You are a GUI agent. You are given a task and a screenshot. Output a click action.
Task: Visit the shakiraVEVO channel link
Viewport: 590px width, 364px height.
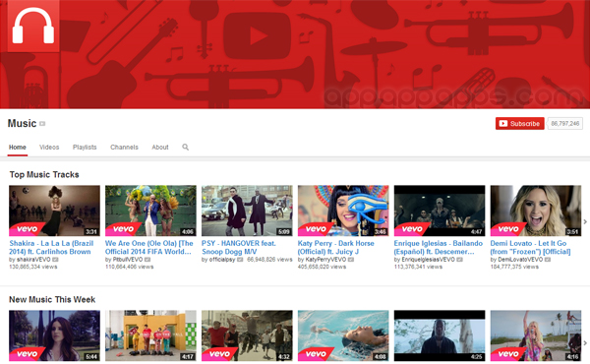(32, 260)
